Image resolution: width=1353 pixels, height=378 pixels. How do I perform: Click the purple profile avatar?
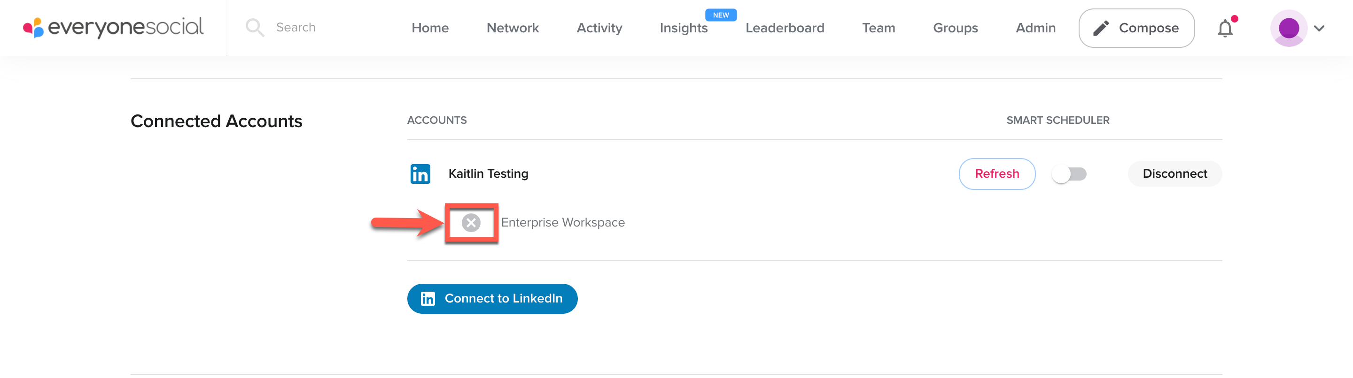point(1288,28)
